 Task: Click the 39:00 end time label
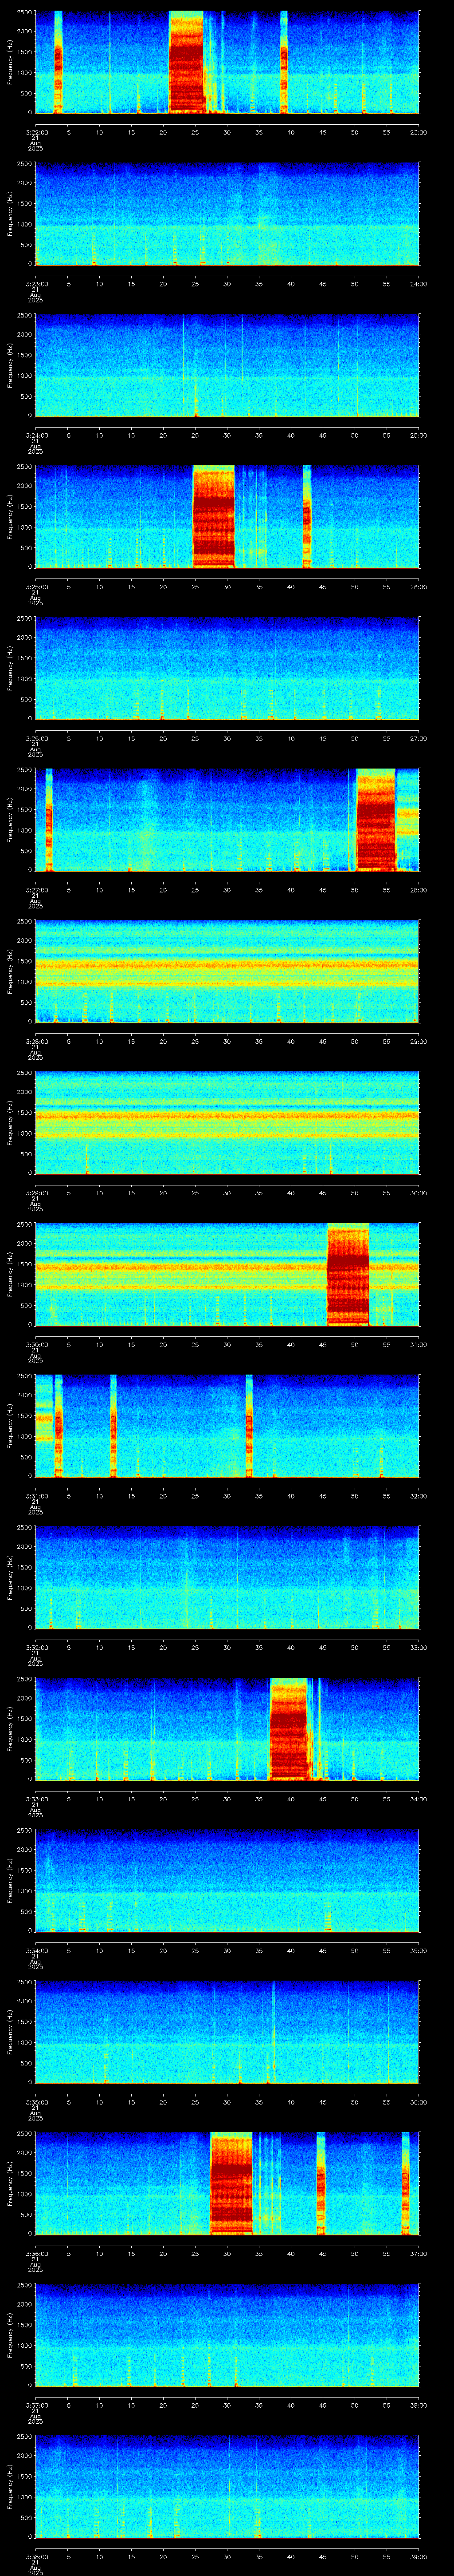pyautogui.click(x=418, y=2557)
